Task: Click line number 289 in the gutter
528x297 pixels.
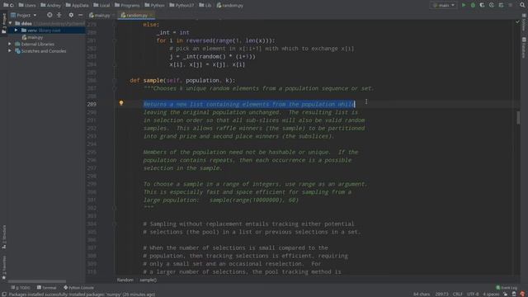Action: pos(92,105)
